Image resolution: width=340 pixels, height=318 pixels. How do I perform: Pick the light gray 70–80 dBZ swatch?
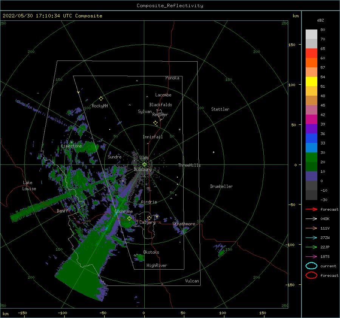pyautogui.click(x=311, y=34)
